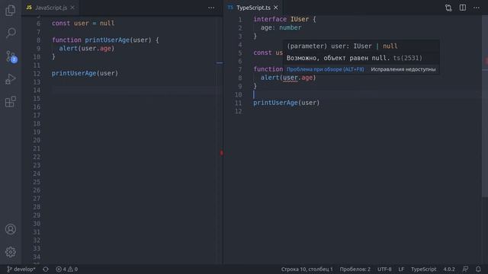
Task: Click the TypeScript version 4.0.2 indicator
Action: pyautogui.click(x=449, y=269)
